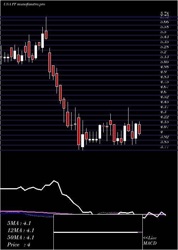Click the peak of the white MACD line
This screenshot has height=250, width=178.
pos(54,180)
